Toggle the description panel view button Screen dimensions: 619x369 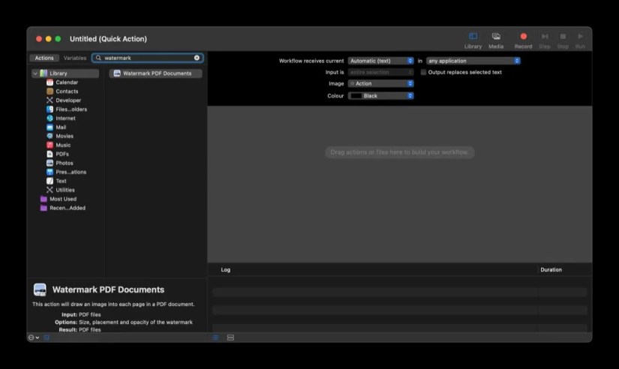[47, 337]
